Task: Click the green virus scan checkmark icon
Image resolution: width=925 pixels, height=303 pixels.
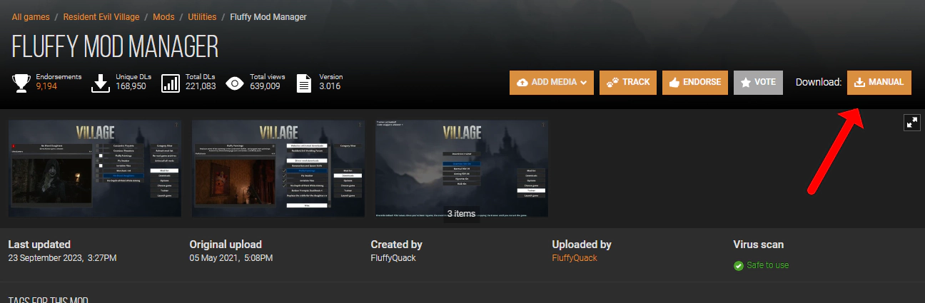Action: pos(738,265)
